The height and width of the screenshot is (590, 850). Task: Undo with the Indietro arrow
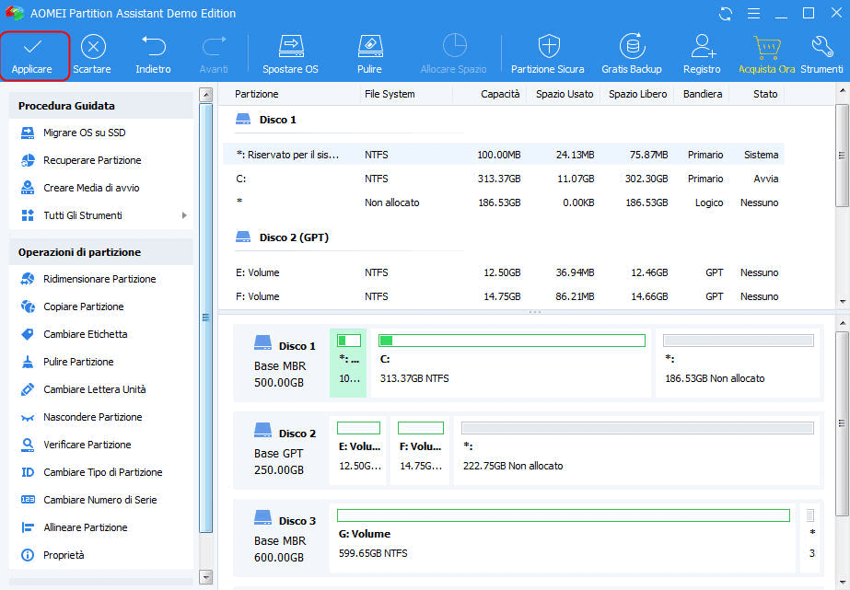tap(153, 47)
